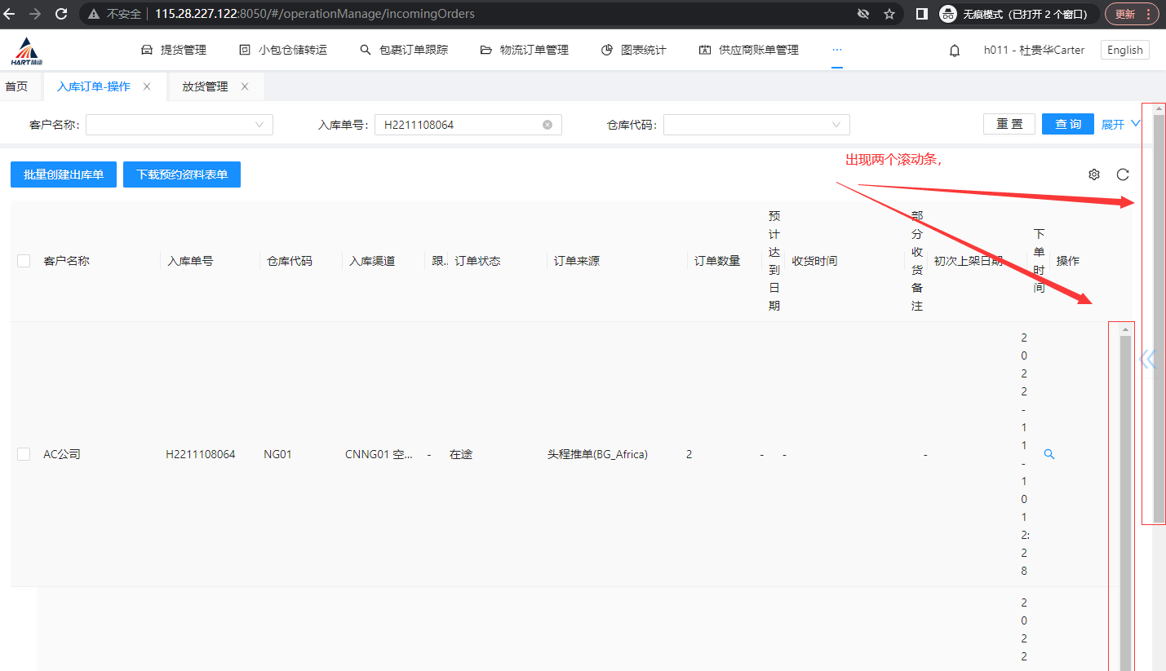This screenshot has height=671, width=1166.
Task: Close the 放货管理 tab
Action: [x=245, y=86]
